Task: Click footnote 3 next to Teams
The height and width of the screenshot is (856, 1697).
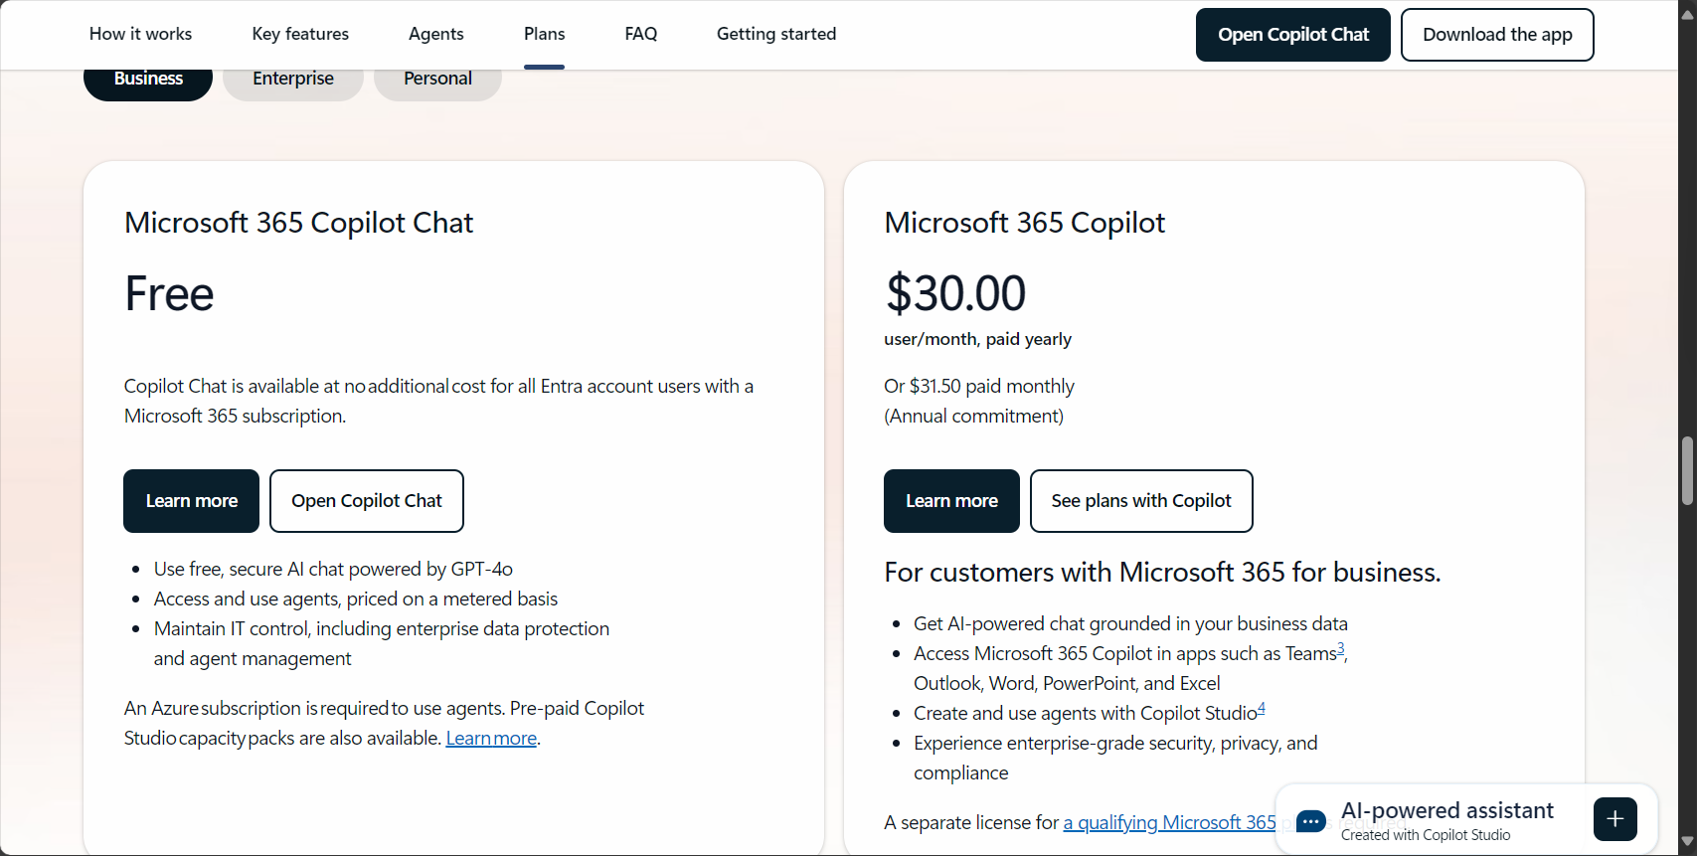Action: pyautogui.click(x=1340, y=648)
